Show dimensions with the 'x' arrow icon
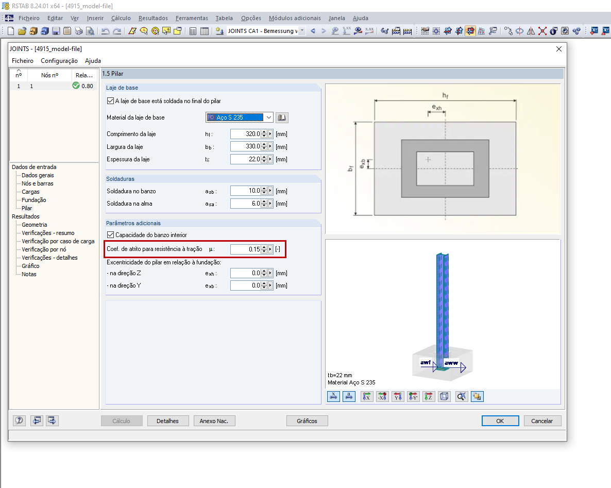The height and width of the screenshot is (488, 611). [x=333, y=396]
